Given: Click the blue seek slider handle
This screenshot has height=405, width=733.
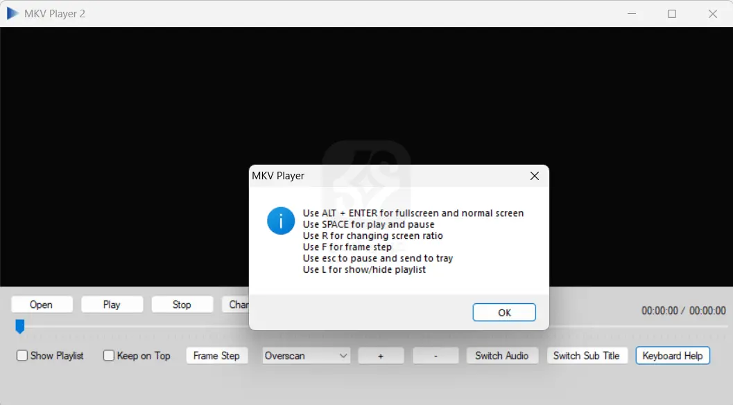Looking at the screenshot, I should [x=20, y=325].
